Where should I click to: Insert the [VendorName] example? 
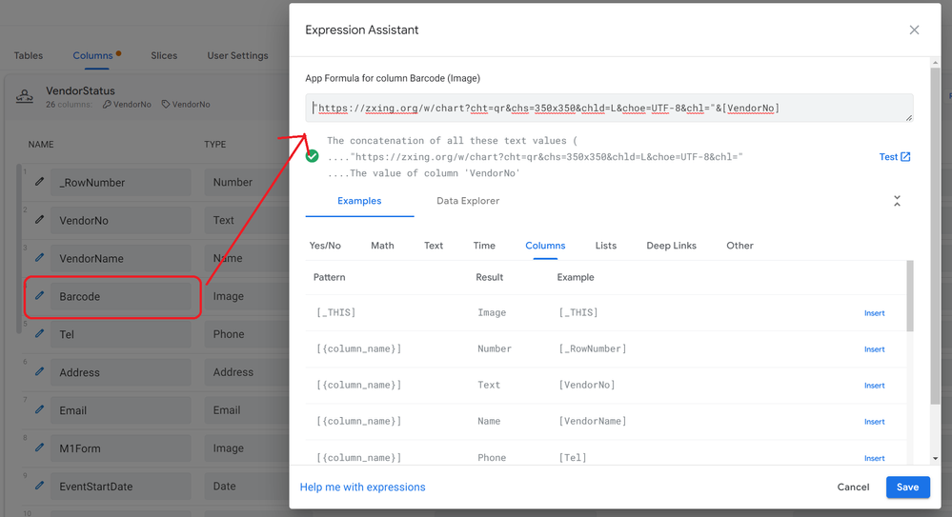tap(874, 422)
